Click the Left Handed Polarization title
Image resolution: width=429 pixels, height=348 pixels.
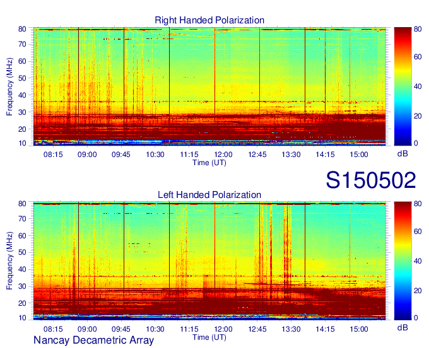(x=209, y=195)
